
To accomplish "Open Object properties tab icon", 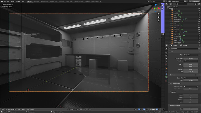I will pos(166,68).
